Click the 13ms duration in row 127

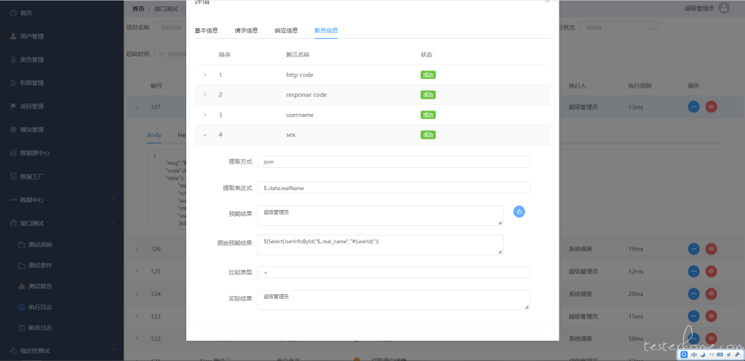[636, 107]
